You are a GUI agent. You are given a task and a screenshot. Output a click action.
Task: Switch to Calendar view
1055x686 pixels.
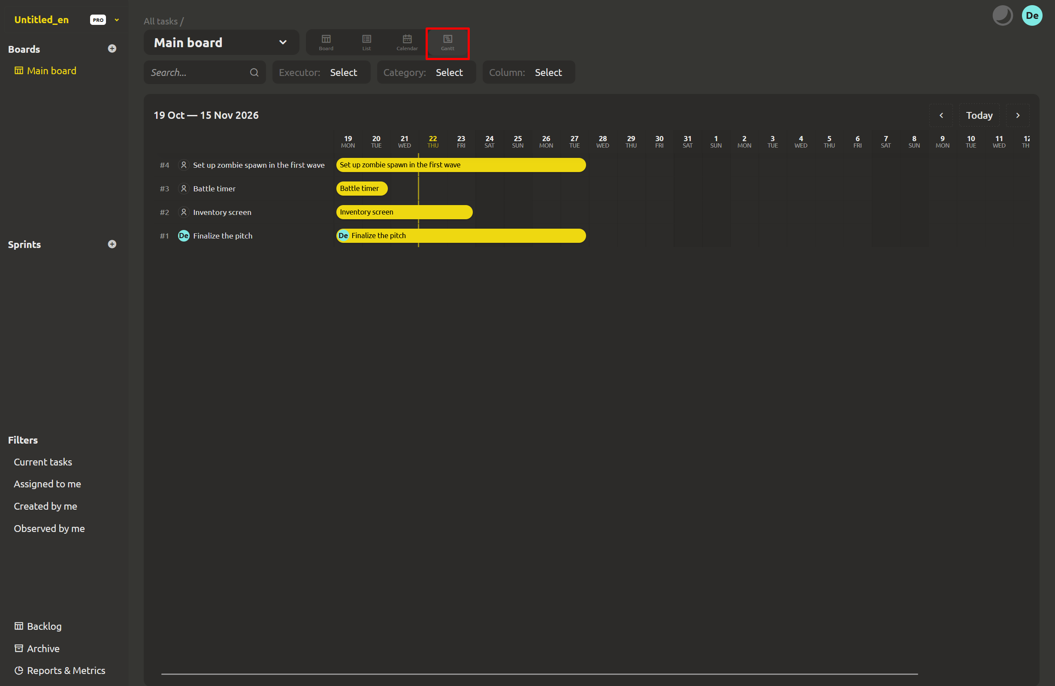pos(407,42)
